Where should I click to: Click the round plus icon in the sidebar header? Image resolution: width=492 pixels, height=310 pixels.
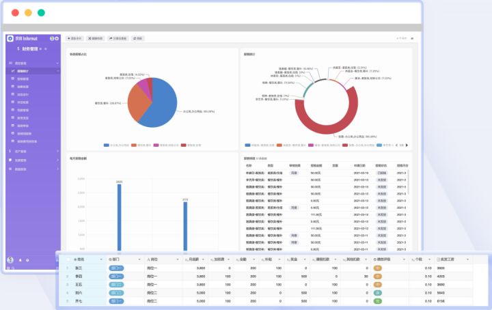57,38
